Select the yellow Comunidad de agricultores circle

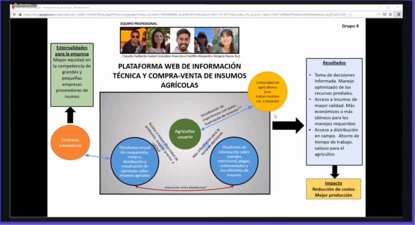pyautogui.click(x=268, y=92)
